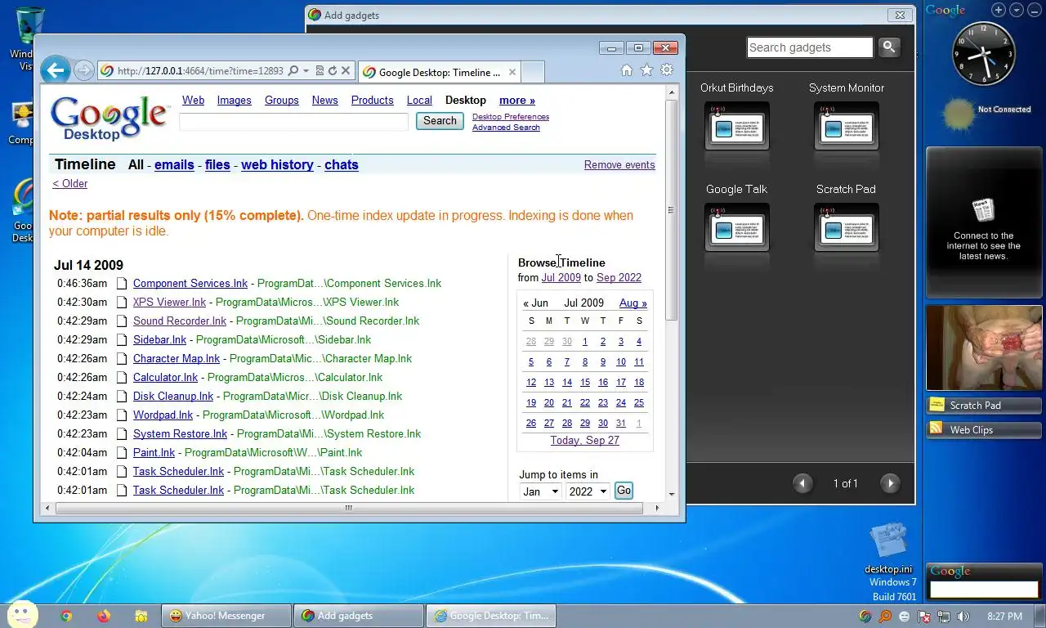Open the Web Clips sidebar item
Screen dimensions: 1046x628
tap(984, 430)
